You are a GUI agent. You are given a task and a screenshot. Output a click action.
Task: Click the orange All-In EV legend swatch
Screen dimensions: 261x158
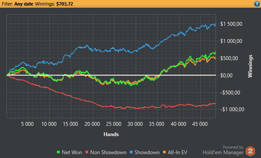point(164,152)
